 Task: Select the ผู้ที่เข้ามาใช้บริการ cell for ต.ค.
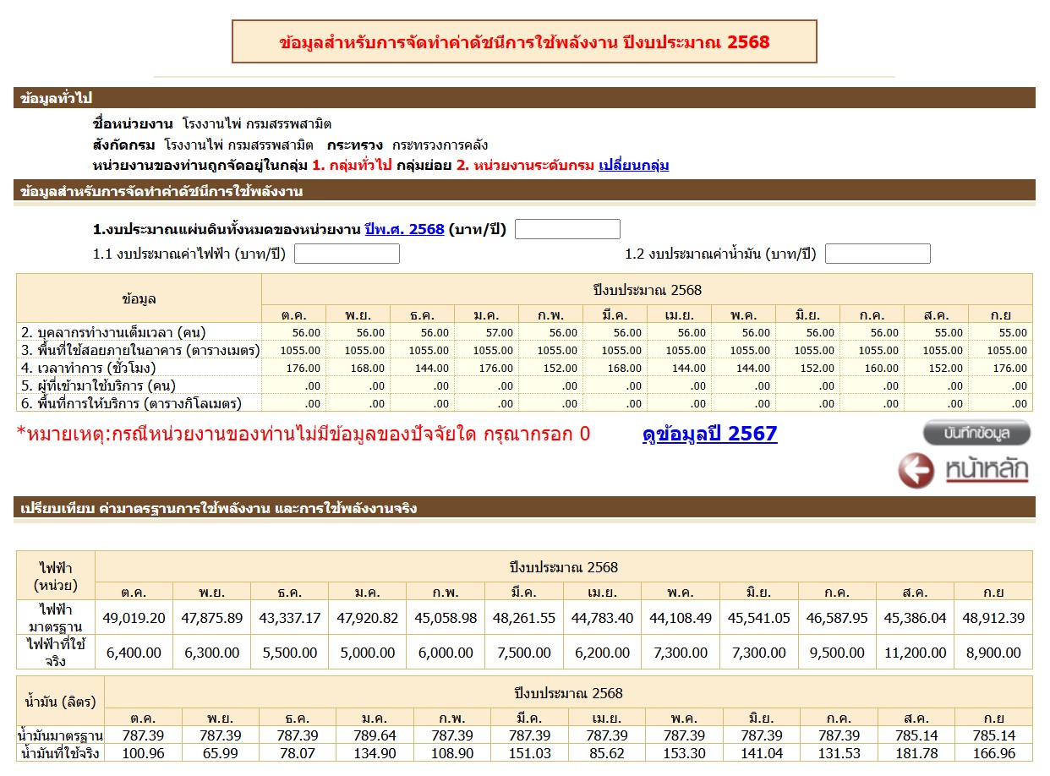pyautogui.click(x=294, y=385)
